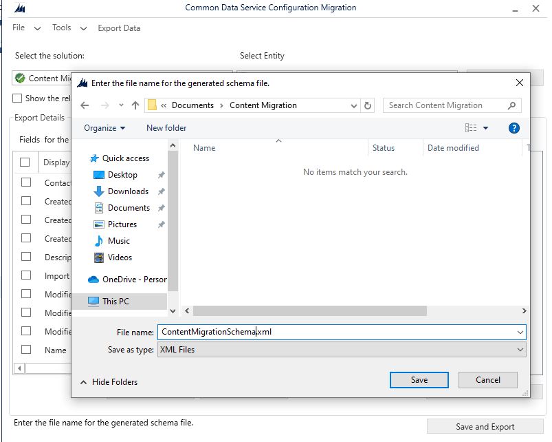Sort by the Status column header

pos(384,148)
